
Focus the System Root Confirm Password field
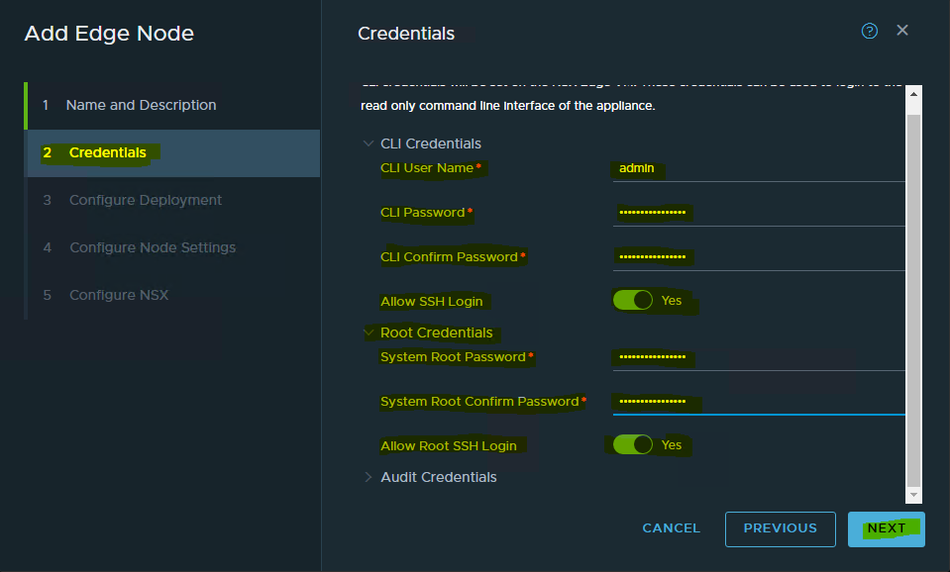pyautogui.click(x=759, y=402)
